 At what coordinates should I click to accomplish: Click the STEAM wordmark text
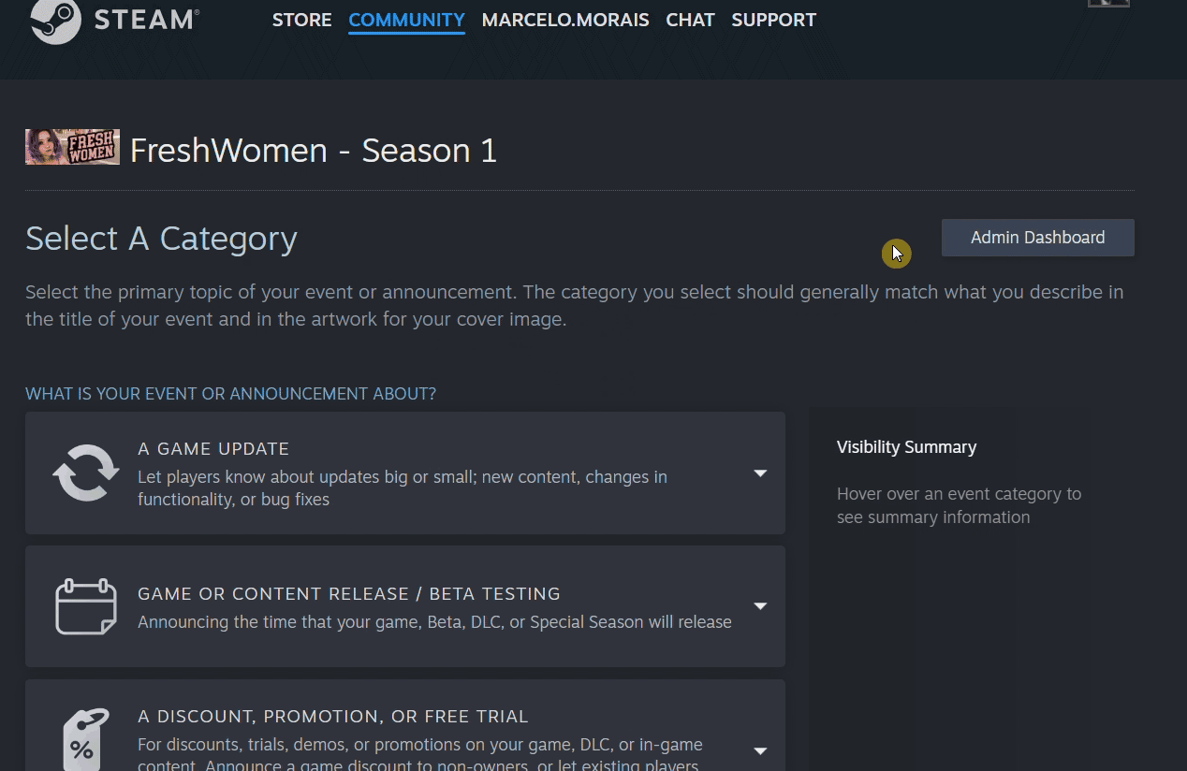pos(146,20)
